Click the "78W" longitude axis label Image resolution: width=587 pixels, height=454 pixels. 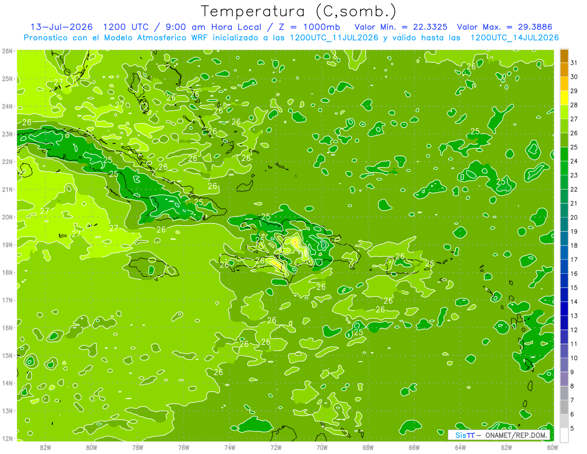[138, 447]
